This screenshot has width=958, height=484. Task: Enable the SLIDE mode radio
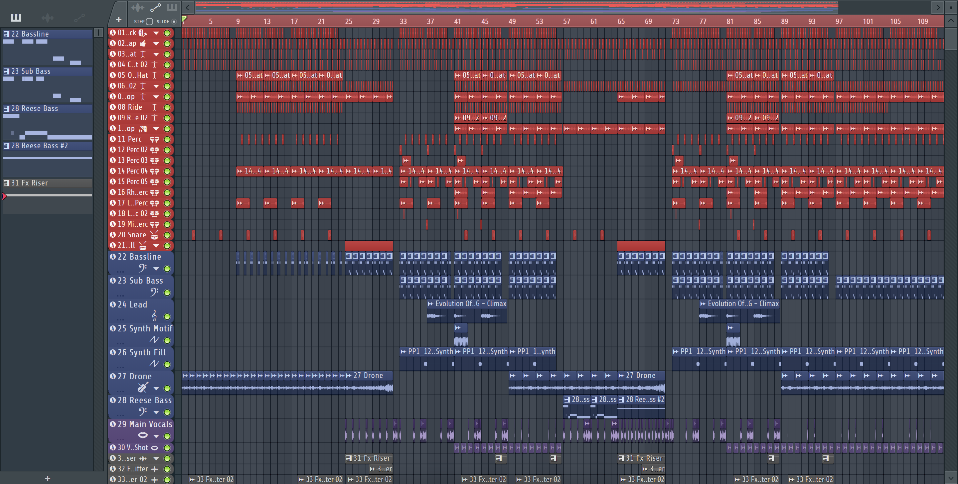click(x=174, y=22)
